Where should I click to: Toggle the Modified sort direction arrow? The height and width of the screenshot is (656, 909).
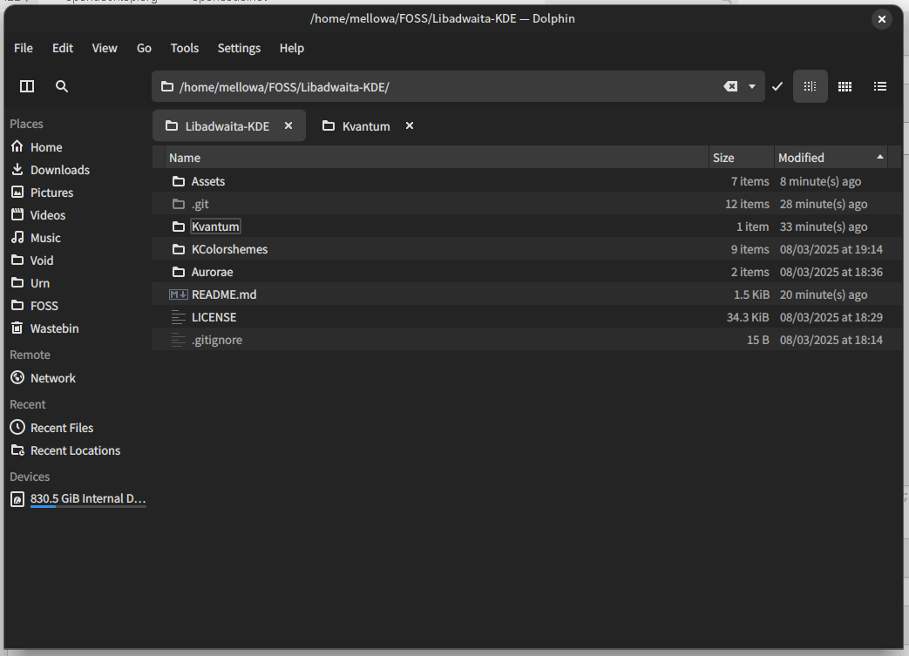pos(880,157)
